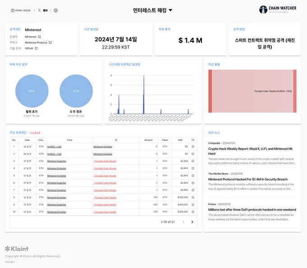Open Crypto Hack Weekly Report news article

click(x=250, y=151)
